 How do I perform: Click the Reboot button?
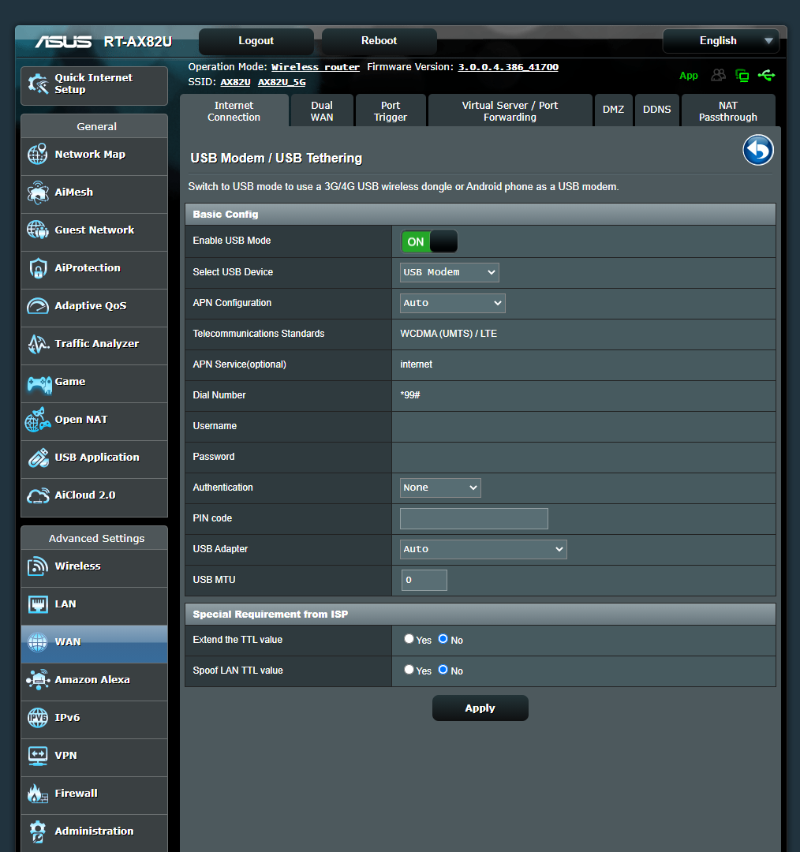point(379,41)
